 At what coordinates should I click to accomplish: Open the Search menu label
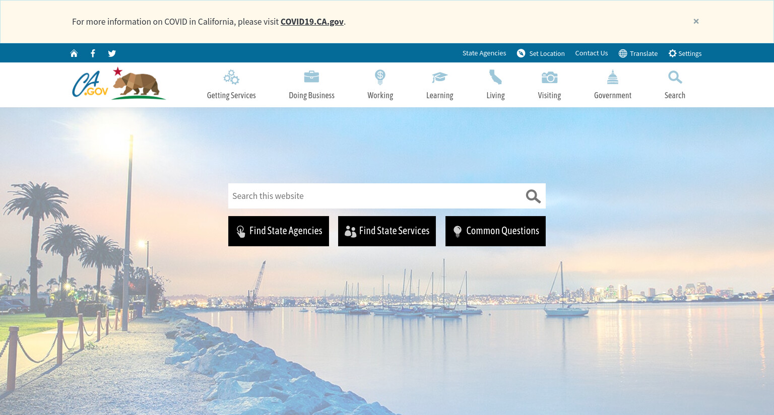[675, 95]
